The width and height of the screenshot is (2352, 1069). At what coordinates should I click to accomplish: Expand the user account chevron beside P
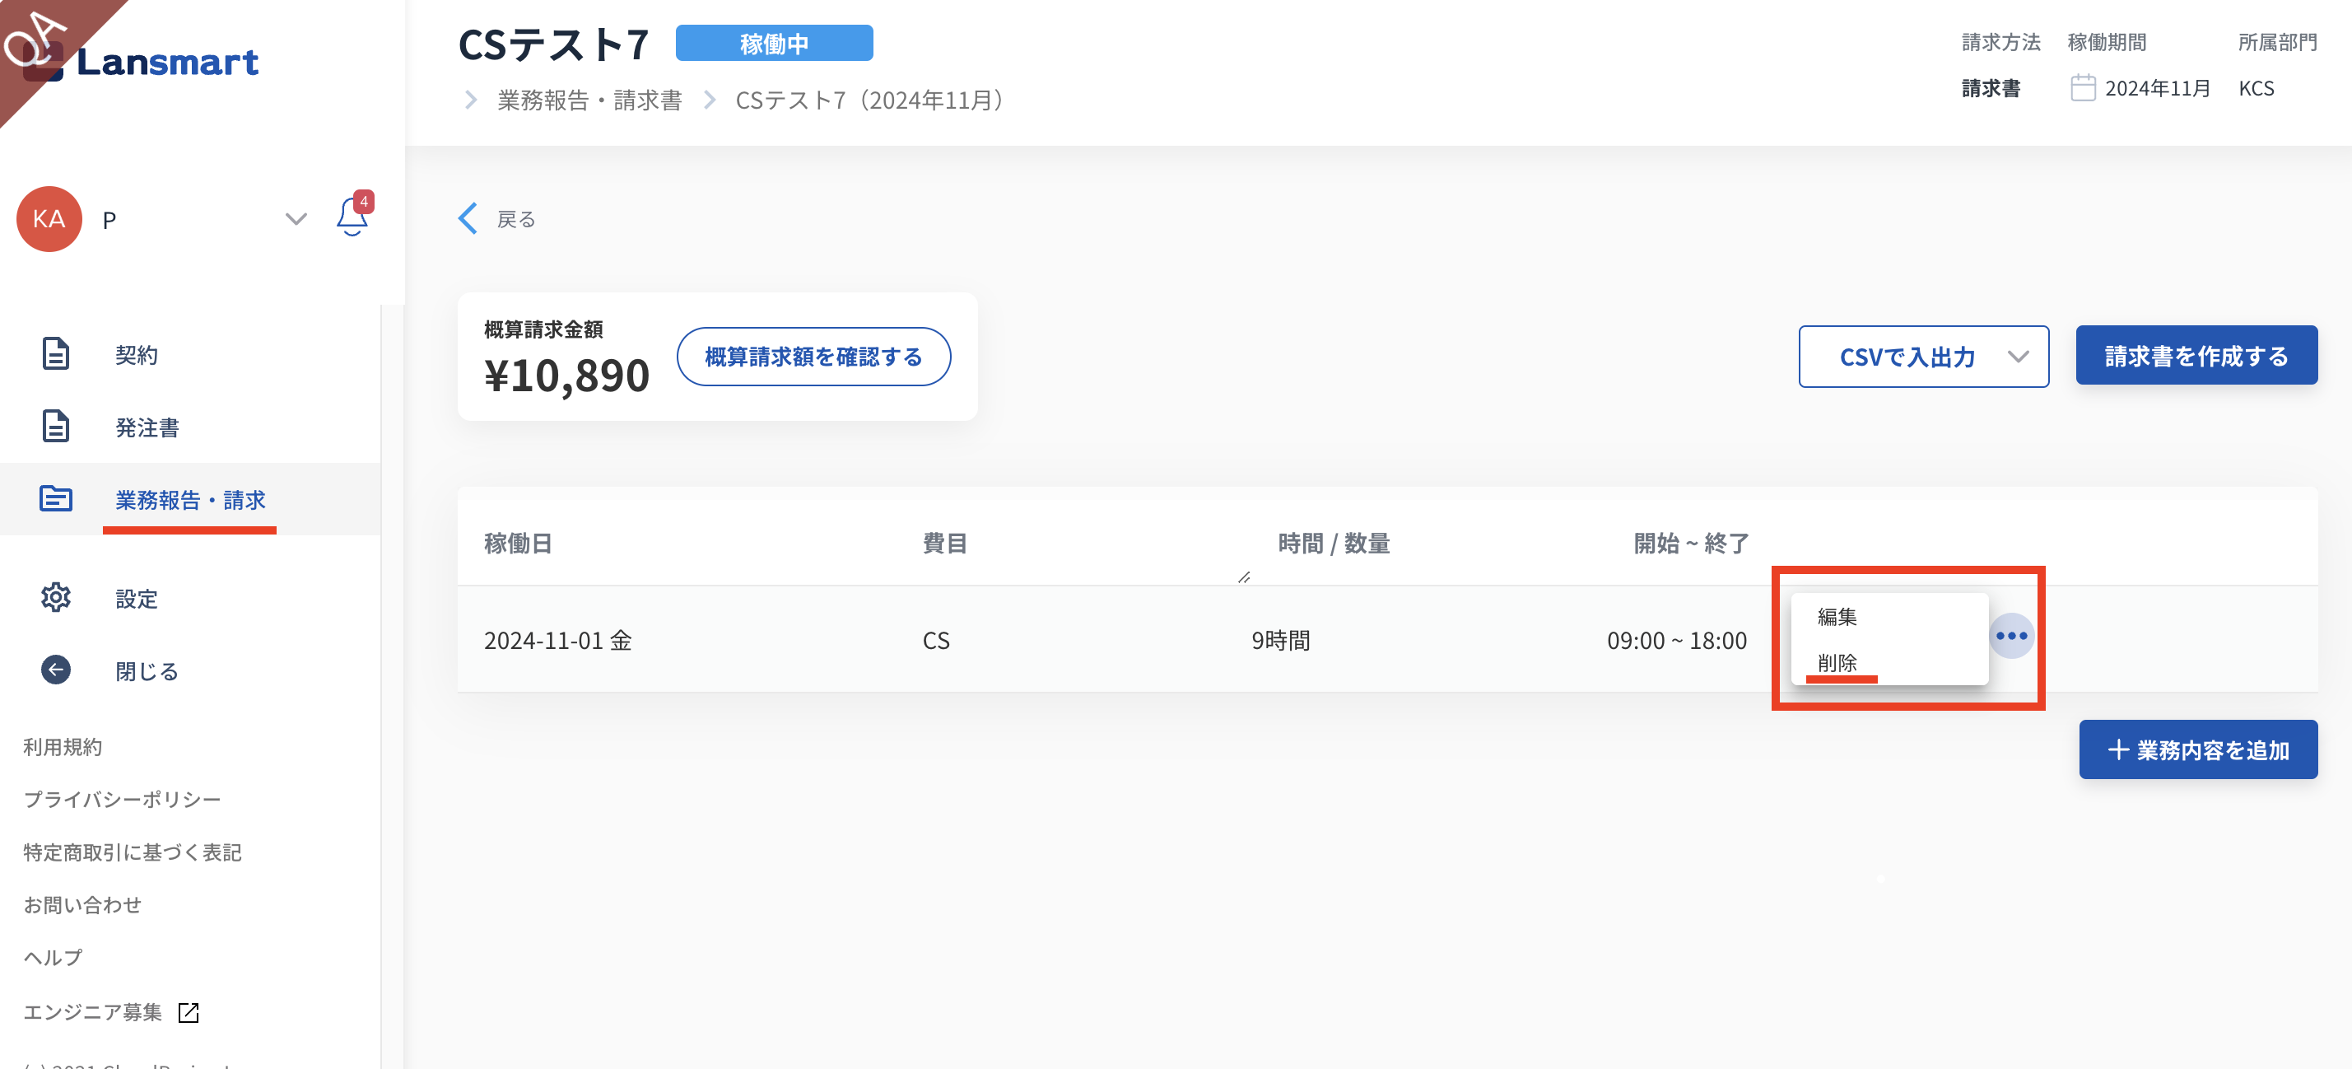(296, 219)
